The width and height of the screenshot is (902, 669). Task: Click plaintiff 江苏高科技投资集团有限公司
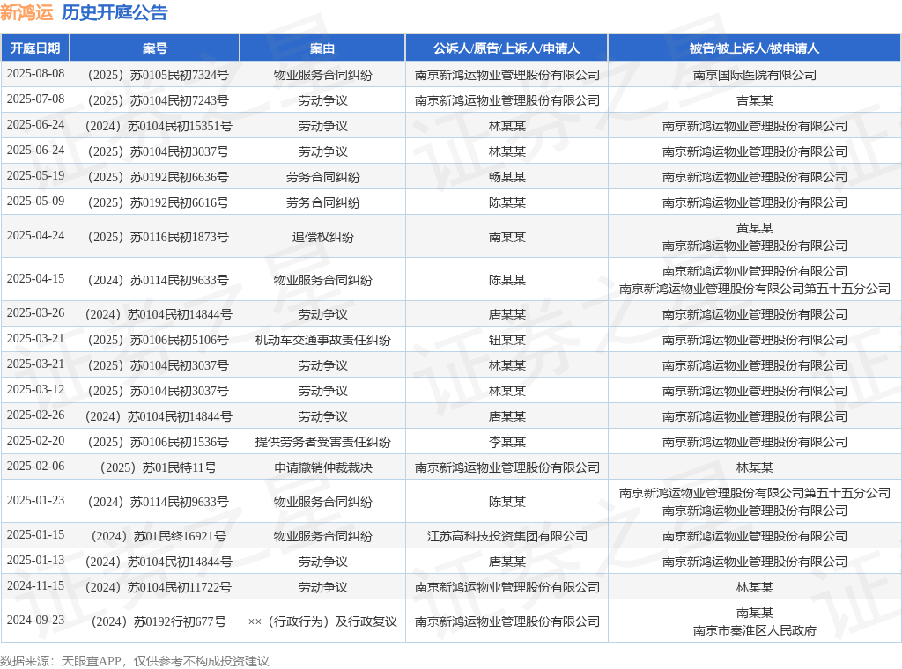[x=506, y=536]
